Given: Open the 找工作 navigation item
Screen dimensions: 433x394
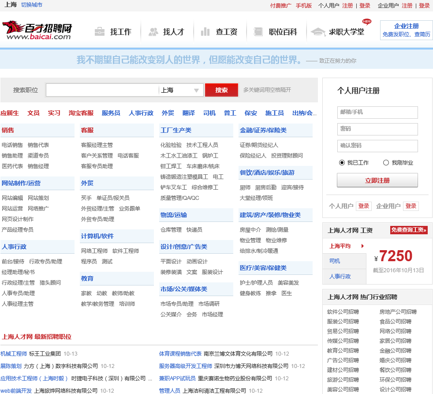Looking at the screenshot, I should coord(121,32).
